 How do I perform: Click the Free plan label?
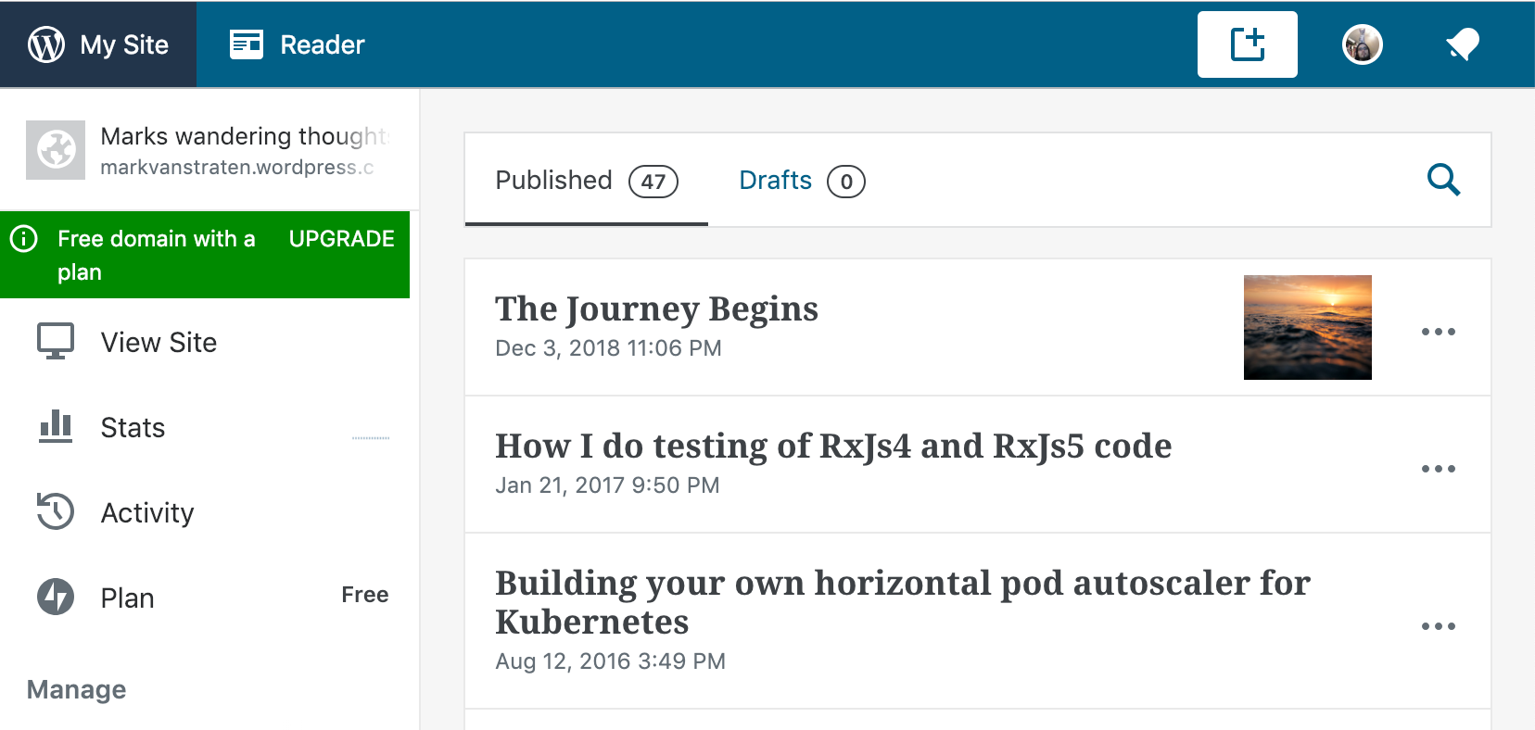(365, 595)
